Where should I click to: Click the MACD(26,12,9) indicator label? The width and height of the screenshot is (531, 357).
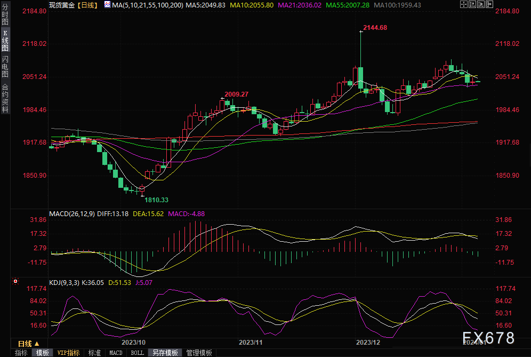pos(72,213)
